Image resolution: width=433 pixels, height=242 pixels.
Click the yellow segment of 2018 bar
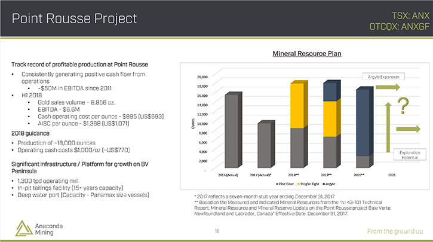coord(299,105)
